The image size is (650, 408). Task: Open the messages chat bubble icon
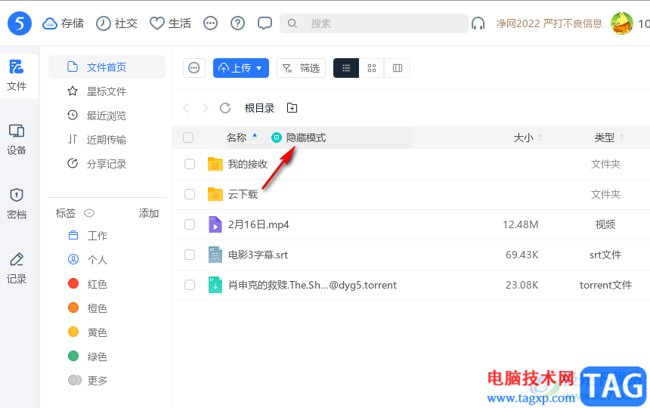click(265, 23)
